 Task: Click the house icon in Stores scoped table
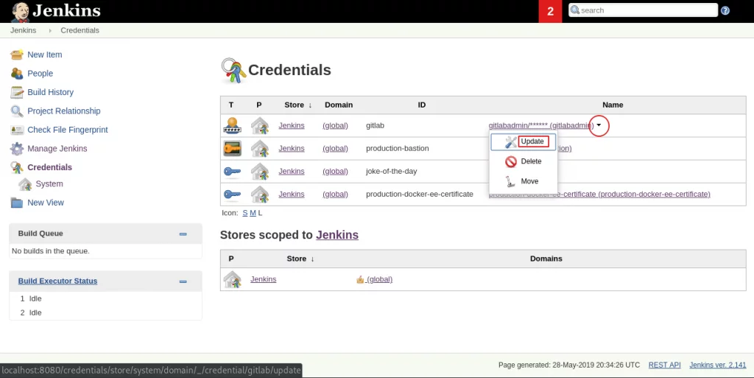point(232,279)
